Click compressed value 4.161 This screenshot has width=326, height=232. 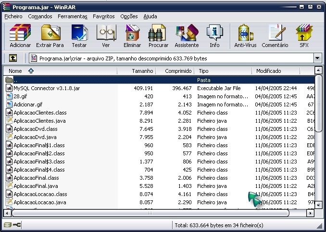[x=185, y=194]
